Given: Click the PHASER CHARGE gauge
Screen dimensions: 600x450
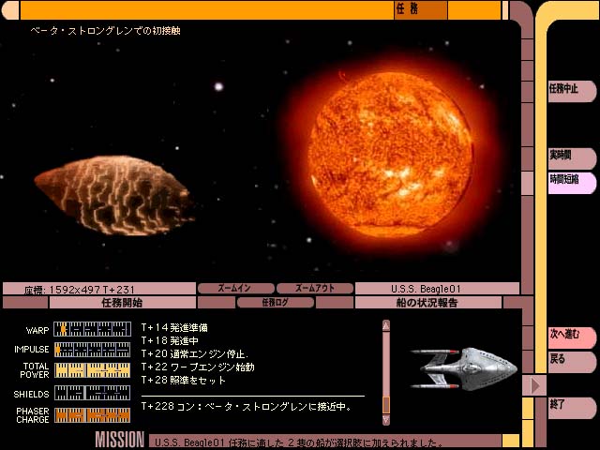Looking at the screenshot, I should coord(92,415).
